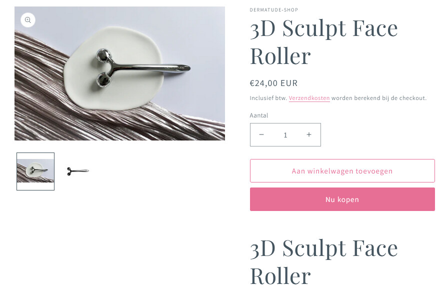This screenshot has width=448, height=296.
Task: Click the lower 3D Sculpt Face Roller heading
Action: tap(323, 261)
